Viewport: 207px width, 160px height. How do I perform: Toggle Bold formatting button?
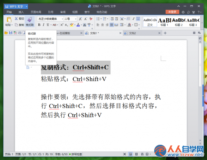[39, 25]
